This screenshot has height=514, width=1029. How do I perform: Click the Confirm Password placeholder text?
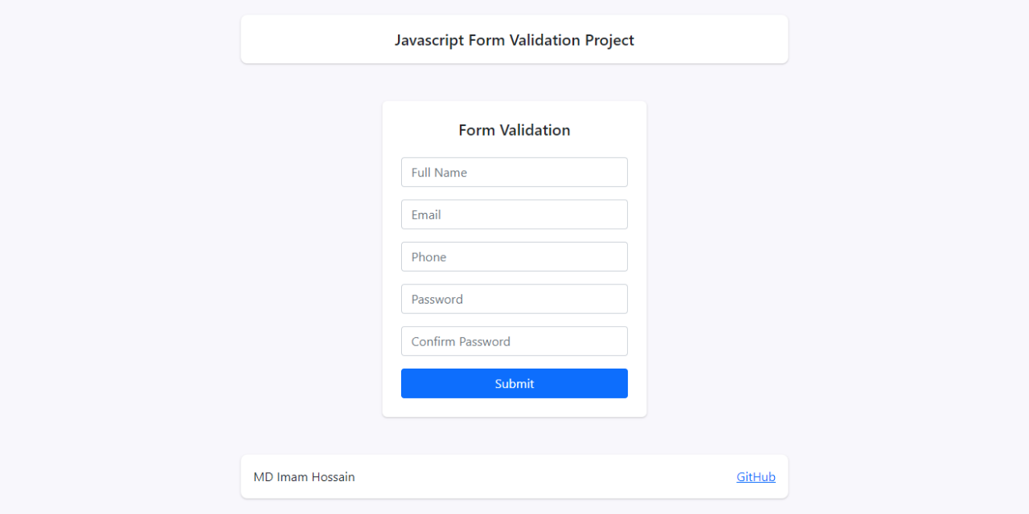coord(461,341)
